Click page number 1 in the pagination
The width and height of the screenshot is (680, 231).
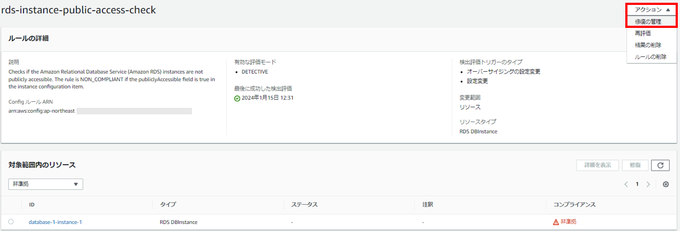click(637, 184)
